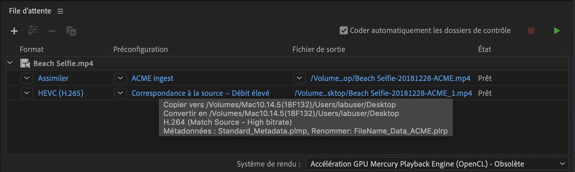
Task: Click the ACME ingest preset link
Action: 152,78
